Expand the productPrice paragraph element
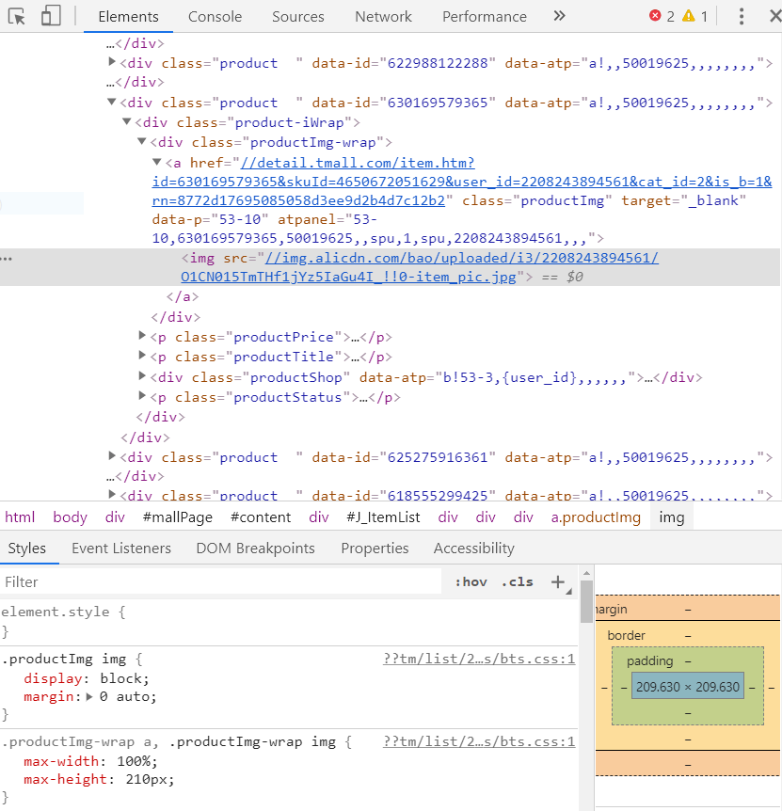Image resolution: width=782 pixels, height=811 pixels. click(x=141, y=336)
